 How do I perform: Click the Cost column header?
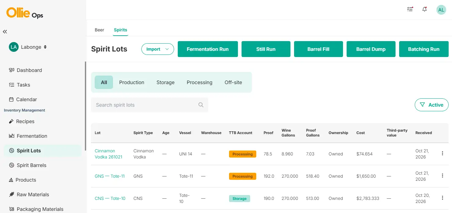(x=361, y=133)
